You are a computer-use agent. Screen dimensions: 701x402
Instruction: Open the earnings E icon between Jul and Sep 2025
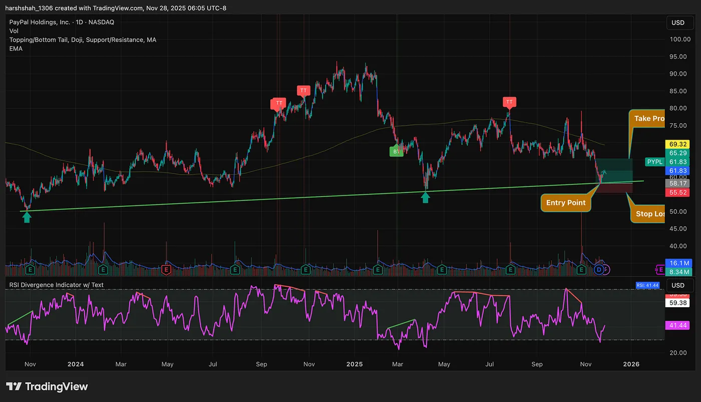tap(510, 270)
